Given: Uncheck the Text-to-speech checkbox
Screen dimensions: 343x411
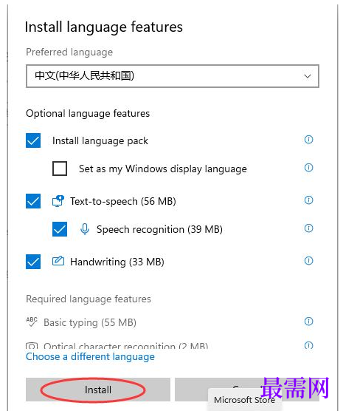Looking at the screenshot, I should click(x=33, y=201).
